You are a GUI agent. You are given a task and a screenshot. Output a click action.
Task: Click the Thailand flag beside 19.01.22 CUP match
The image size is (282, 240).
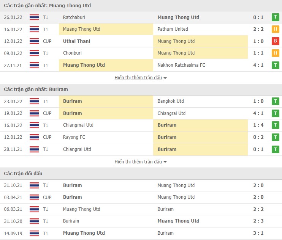pyautogui.click(x=34, y=113)
